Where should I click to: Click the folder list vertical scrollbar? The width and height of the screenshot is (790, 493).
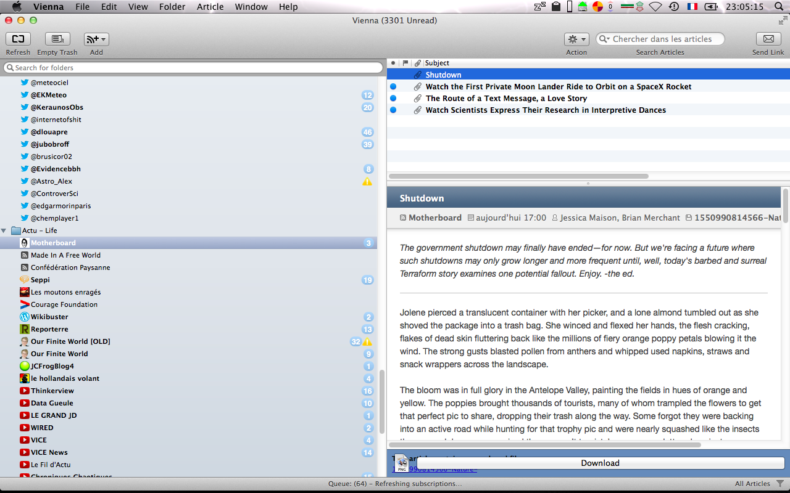(x=383, y=401)
